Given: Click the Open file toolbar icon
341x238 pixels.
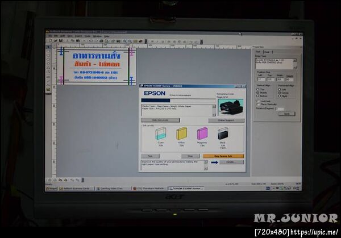Looking at the screenshot, I should [x=56, y=41].
